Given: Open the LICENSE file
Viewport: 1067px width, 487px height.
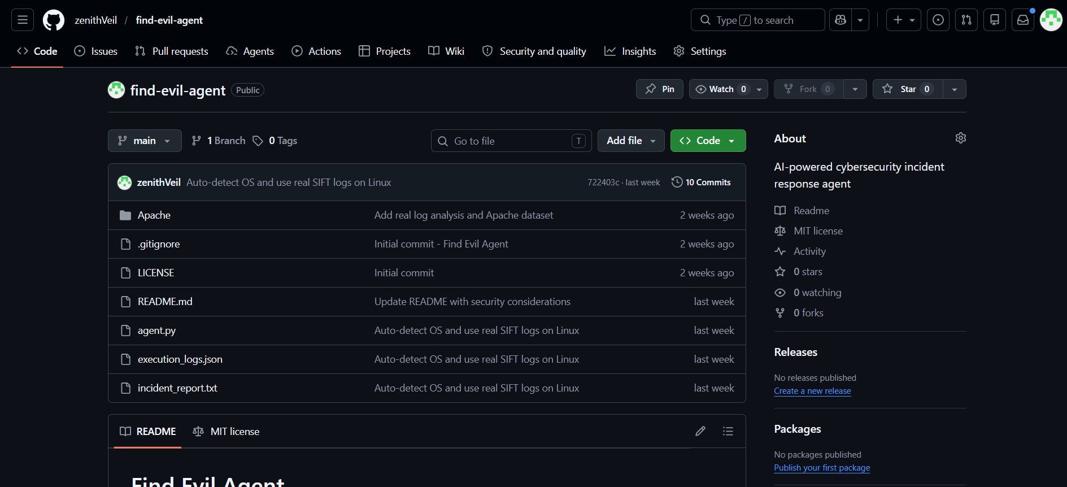Looking at the screenshot, I should click(x=156, y=273).
